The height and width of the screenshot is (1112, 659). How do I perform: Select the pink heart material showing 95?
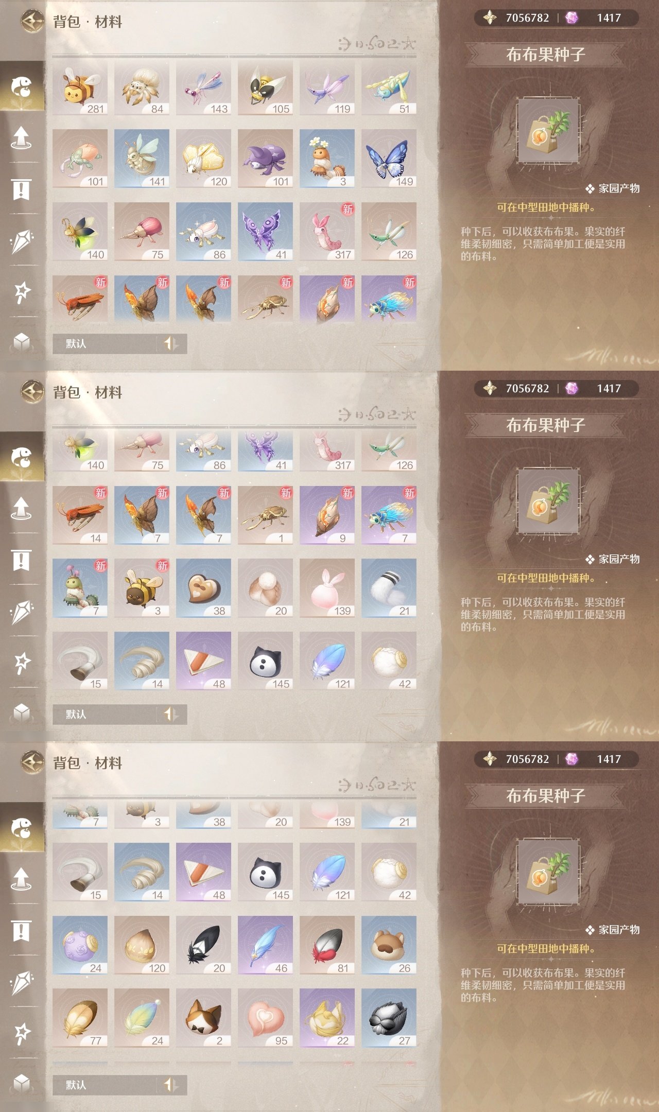(x=265, y=1018)
